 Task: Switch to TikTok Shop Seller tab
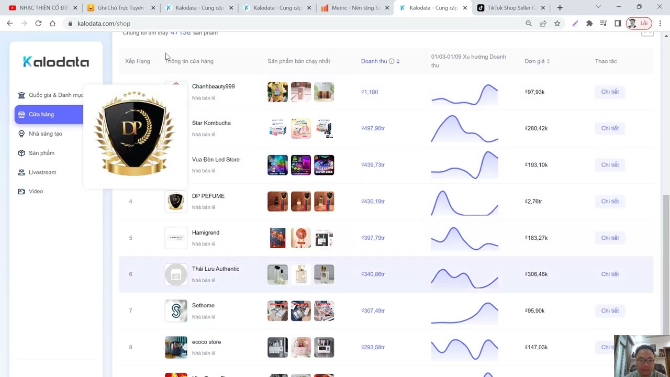tap(510, 8)
